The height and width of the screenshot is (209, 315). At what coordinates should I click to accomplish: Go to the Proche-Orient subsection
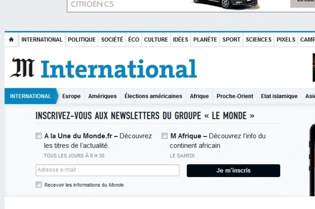[235, 96]
